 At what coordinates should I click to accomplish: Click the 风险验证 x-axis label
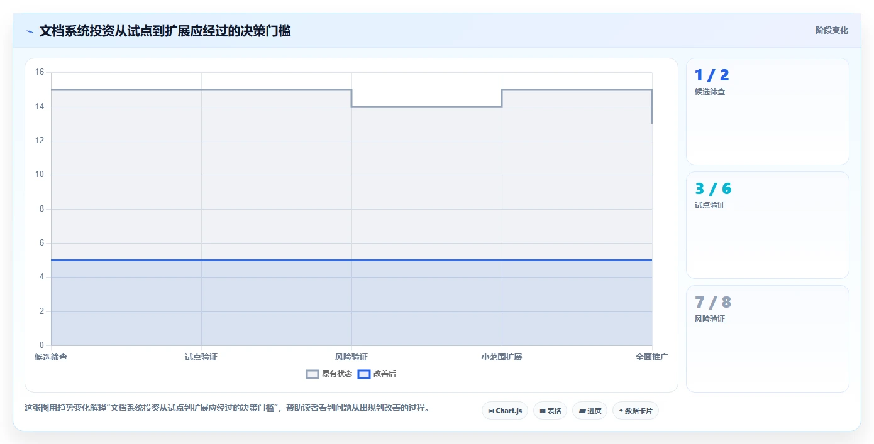click(351, 357)
